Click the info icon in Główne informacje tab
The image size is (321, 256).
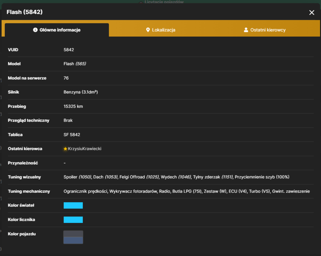(x=35, y=30)
